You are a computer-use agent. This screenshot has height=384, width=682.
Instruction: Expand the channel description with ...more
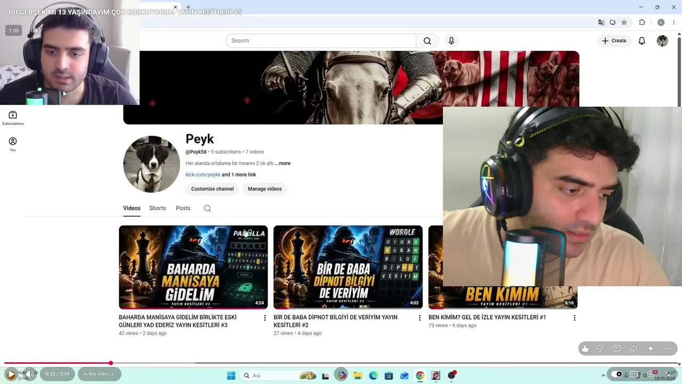pyautogui.click(x=283, y=163)
